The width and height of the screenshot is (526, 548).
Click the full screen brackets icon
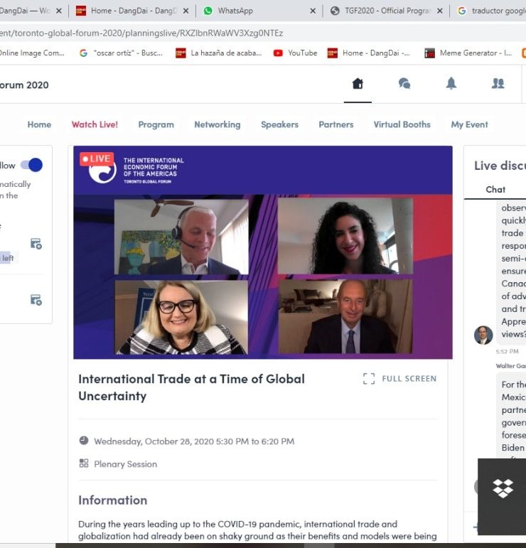pyautogui.click(x=369, y=379)
